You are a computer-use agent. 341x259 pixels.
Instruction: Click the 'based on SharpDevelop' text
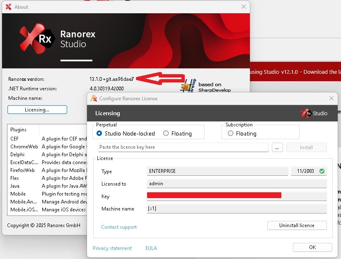215,87
